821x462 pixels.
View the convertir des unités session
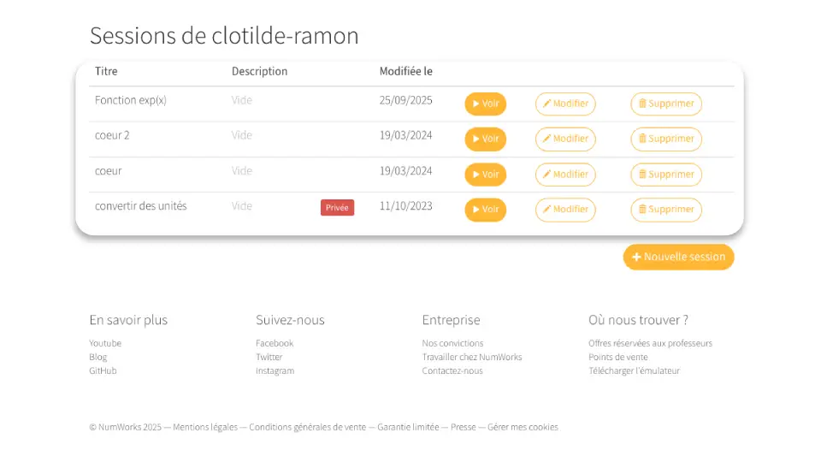click(486, 210)
